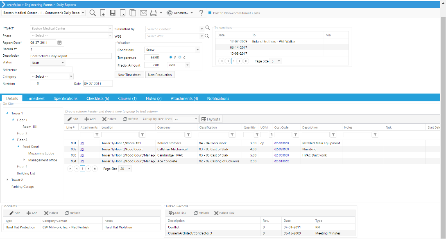Click the Description field with Contractor's Daily Report
The width and height of the screenshot is (446, 239).
tap(71, 56)
